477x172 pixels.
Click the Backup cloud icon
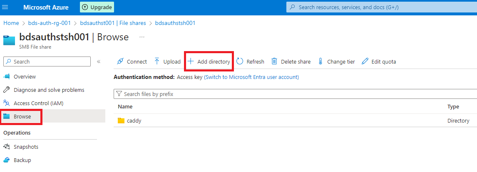(7, 160)
